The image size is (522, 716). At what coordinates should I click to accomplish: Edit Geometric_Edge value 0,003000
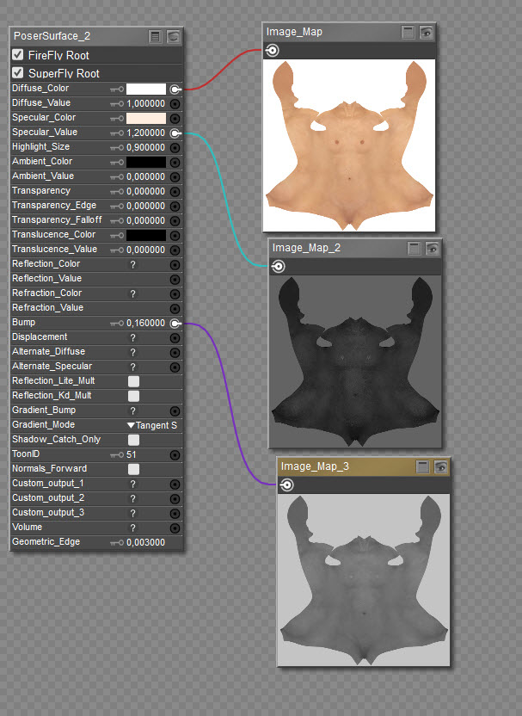coord(146,542)
